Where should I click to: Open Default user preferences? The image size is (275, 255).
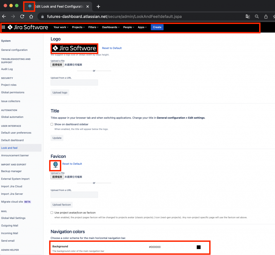click(16, 133)
